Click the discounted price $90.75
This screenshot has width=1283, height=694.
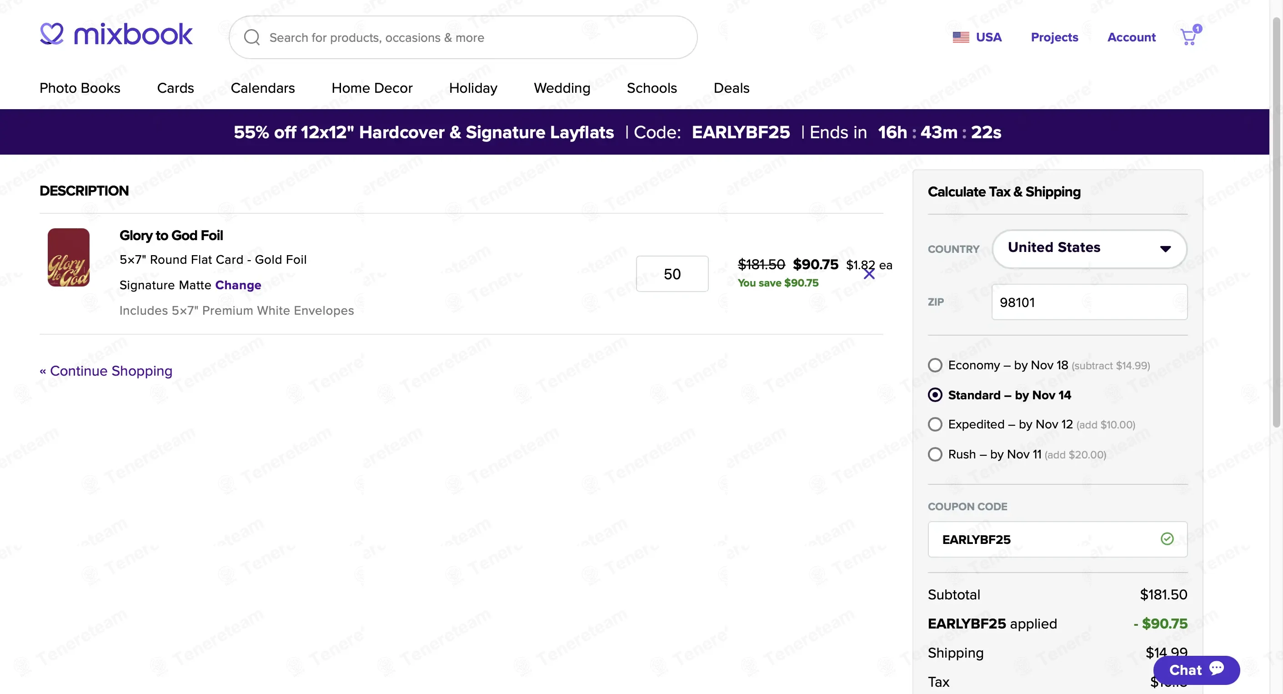pyautogui.click(x=815, y=265)
